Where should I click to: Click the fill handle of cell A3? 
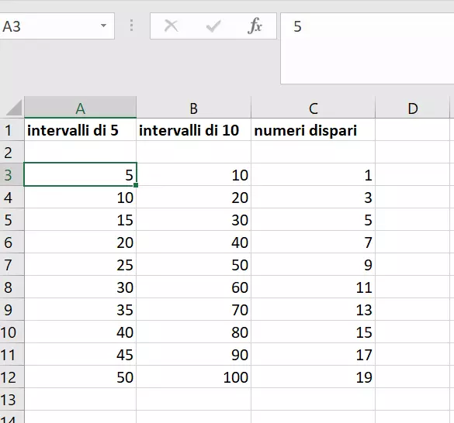coord(136,185)
